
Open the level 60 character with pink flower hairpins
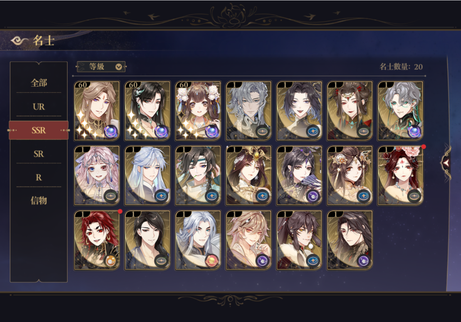198,111
